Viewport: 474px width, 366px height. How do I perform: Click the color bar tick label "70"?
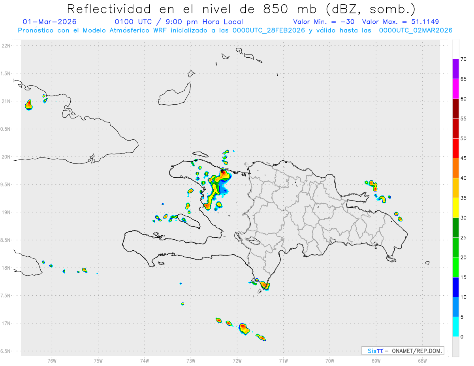point(464,59)
